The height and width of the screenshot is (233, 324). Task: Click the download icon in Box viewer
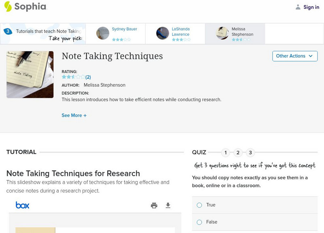point(168,205)
